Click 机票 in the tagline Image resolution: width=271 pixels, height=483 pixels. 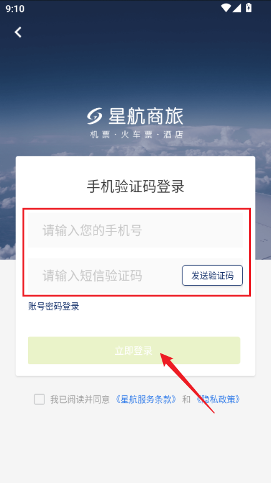[100, 135]
